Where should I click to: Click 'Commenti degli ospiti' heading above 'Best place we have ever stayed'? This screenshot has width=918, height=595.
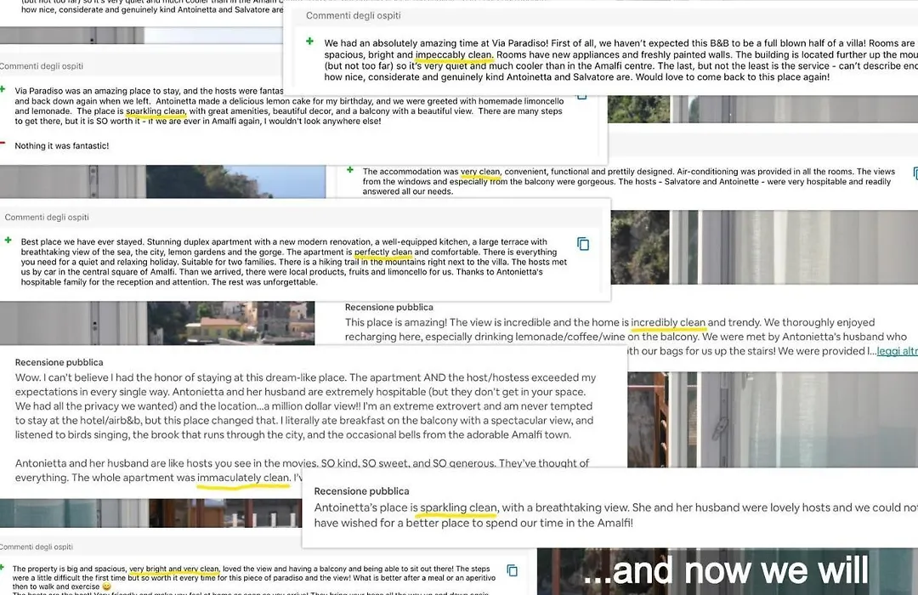(x=47, y=218)
